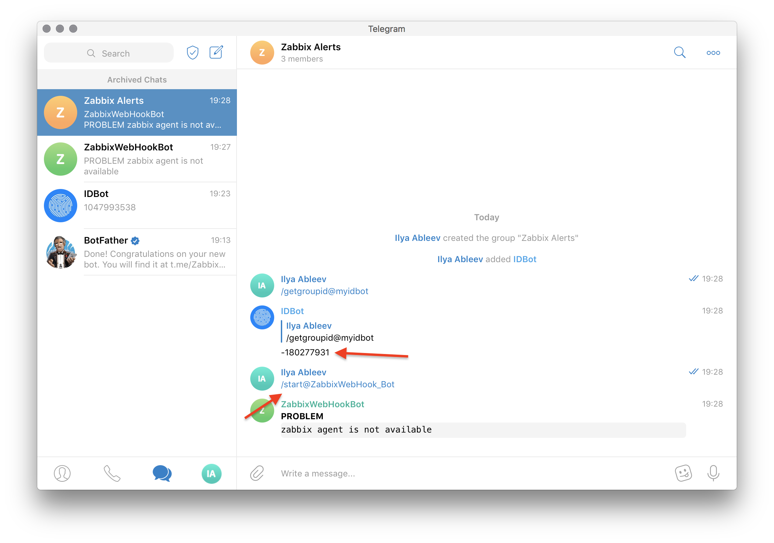Open Zabbix Alerts group info header
The height and width of the screenshot is (543, 774).
(310, 52)
